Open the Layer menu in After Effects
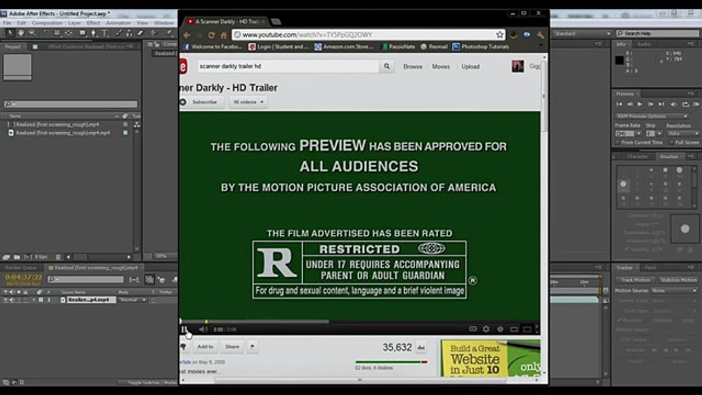This screenshot has height=395, width=702. (x=75, y=23)
